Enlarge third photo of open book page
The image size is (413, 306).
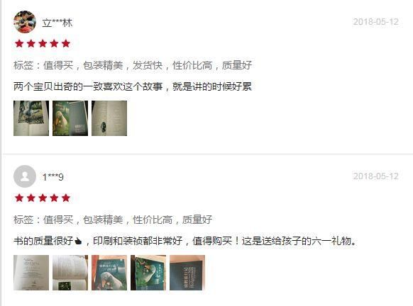(109, 118)
